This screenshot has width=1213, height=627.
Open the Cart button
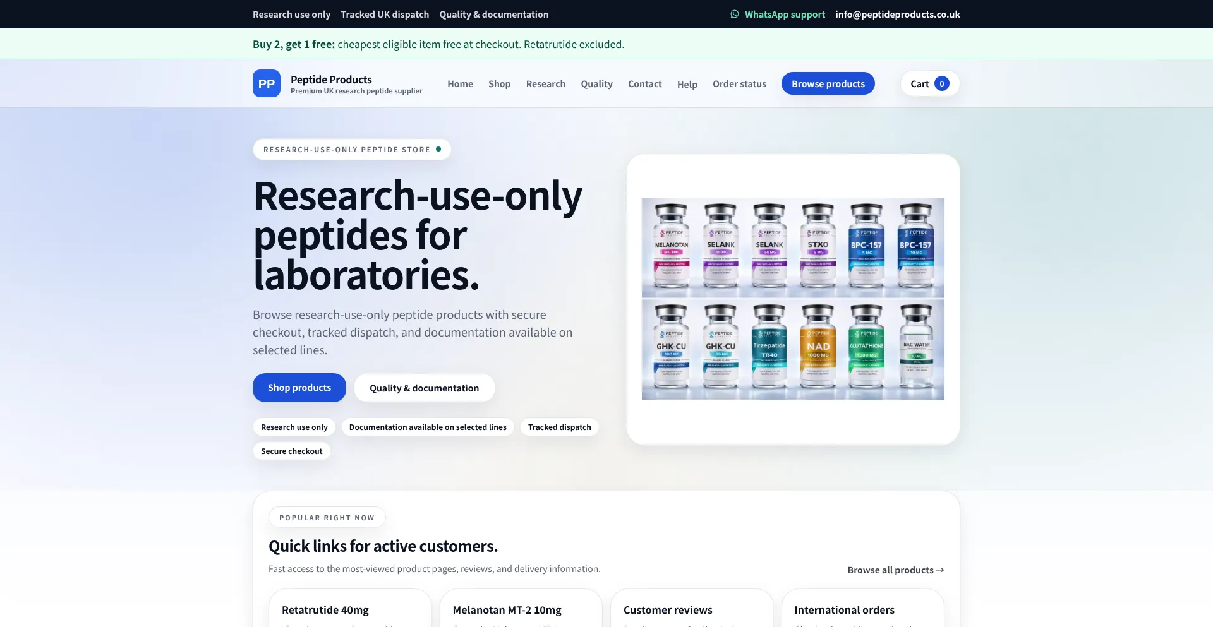click(929, 83)
